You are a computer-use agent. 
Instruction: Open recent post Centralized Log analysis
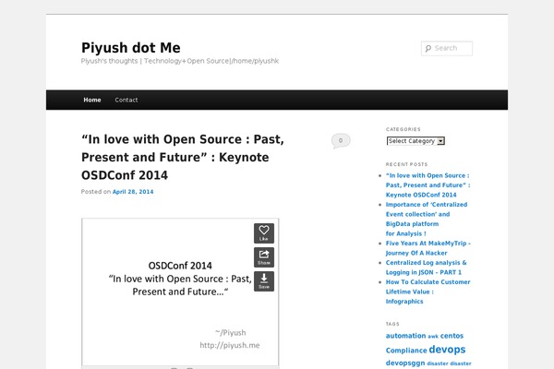426,268
